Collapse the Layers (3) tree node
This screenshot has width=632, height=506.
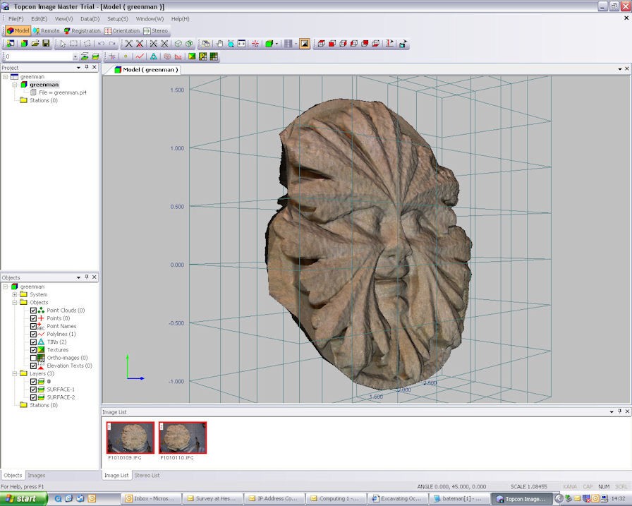pyautogui.click(x=15, y=373)
